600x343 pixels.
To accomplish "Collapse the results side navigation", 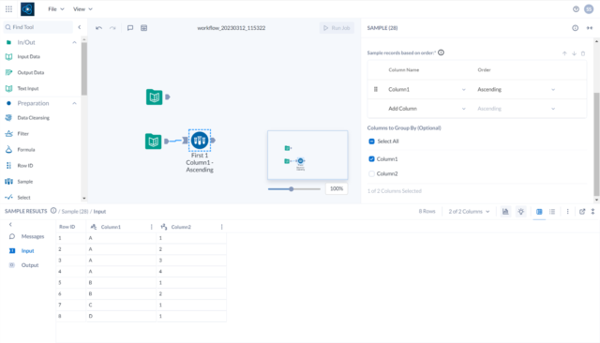I will point(10,225).
